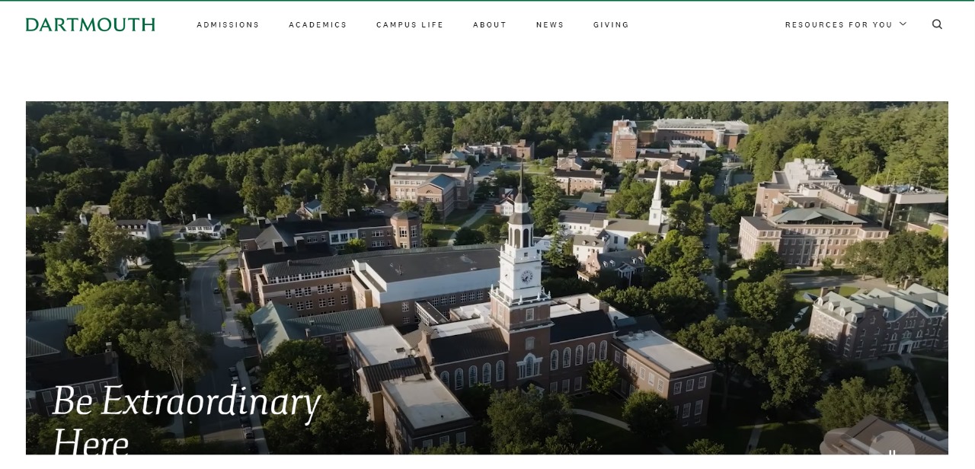
Task: Open the About menu item
Action: [x=490, y=24]
